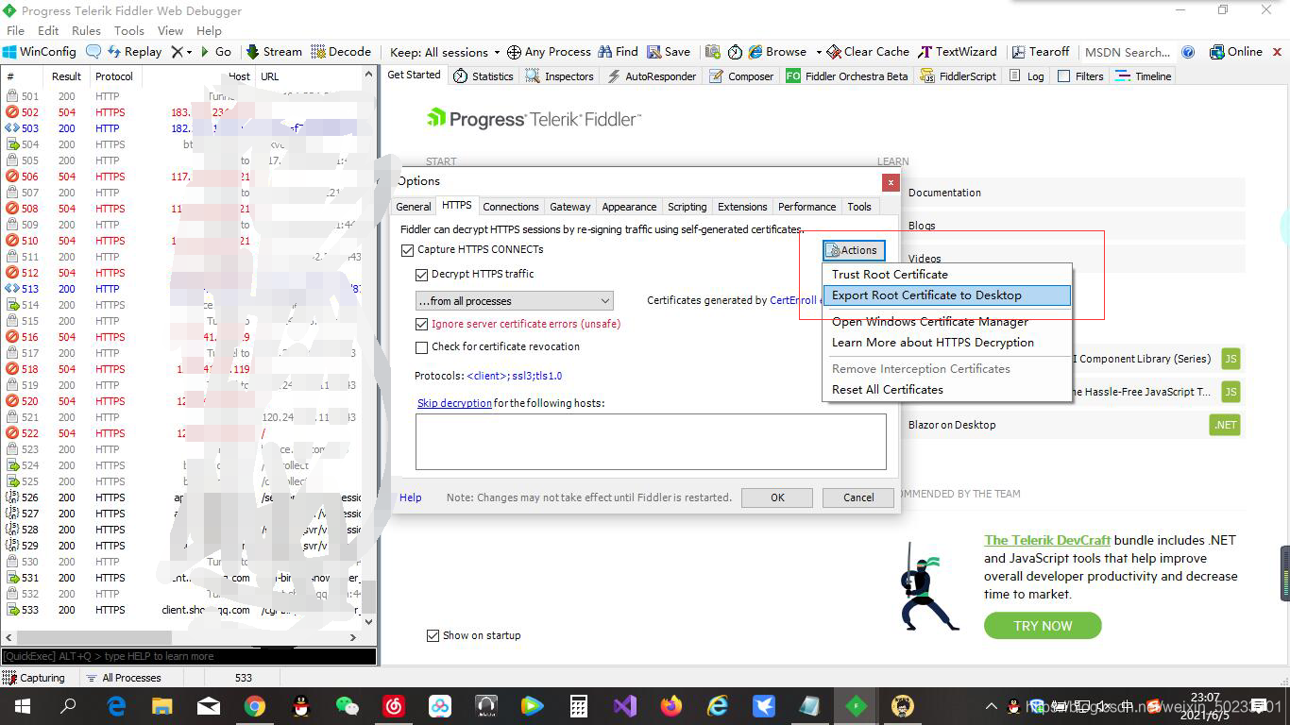The width and height of the screenshot is (1290, 725).
Task: Toggle Decrypt HTTPS traffic checkbox
Action: (x=422, y=275)
